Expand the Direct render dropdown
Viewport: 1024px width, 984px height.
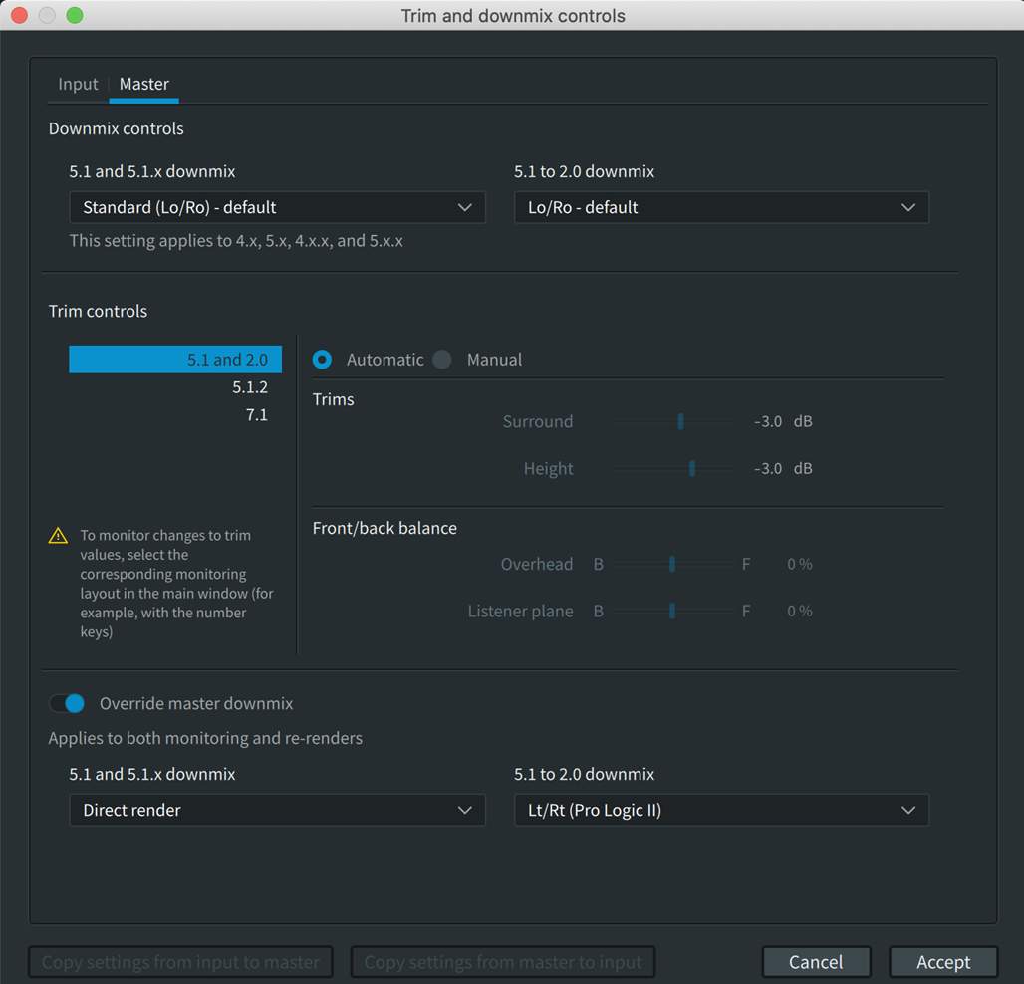pos(277,810)
